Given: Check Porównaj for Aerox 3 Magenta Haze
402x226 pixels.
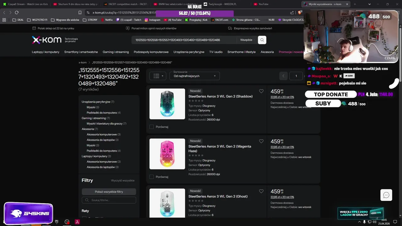Looking at the screenshot, I should [152, 177].
